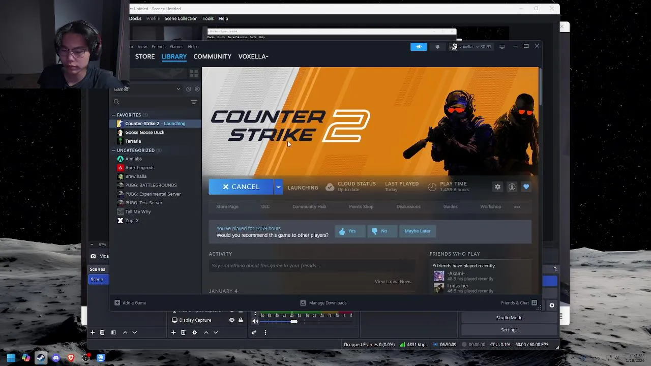
Task: Open Counter-Strike 2 Community Hub link
Action: [309, 207]
